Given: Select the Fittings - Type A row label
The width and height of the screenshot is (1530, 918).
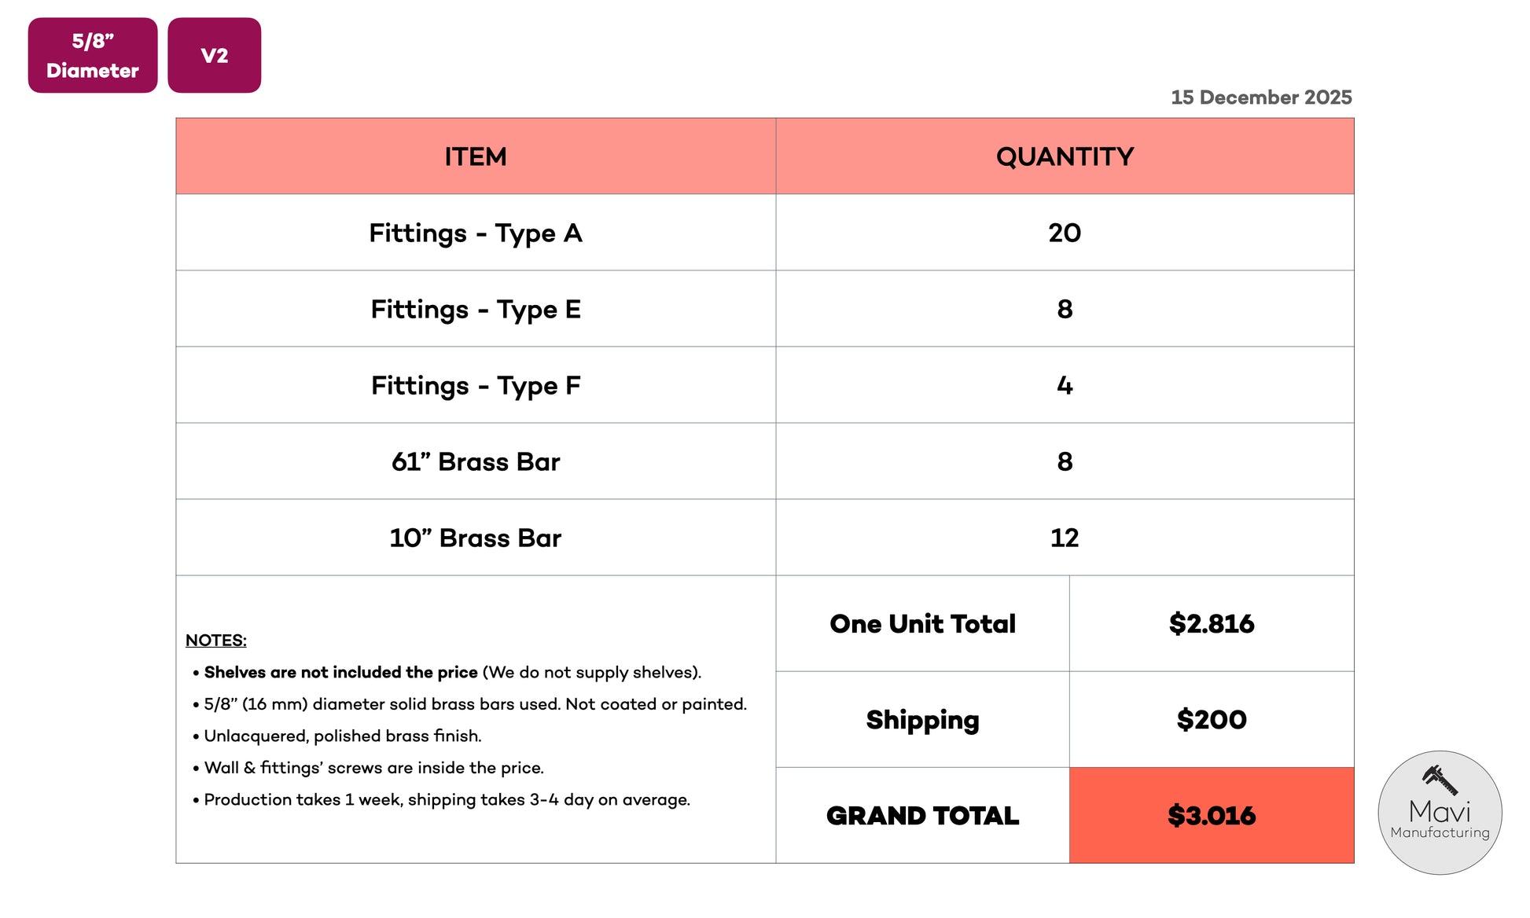Looking at the screenshot, I should click(x=476, y=233).
